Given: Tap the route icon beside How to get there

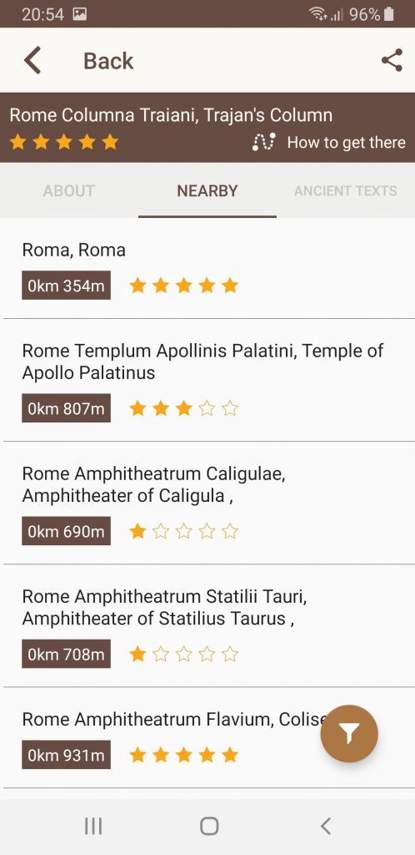Looking at the screenshot, I should point(264,142).
